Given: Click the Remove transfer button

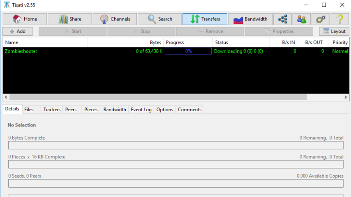Looking at the screenshot, I should (x=210, y=31).
